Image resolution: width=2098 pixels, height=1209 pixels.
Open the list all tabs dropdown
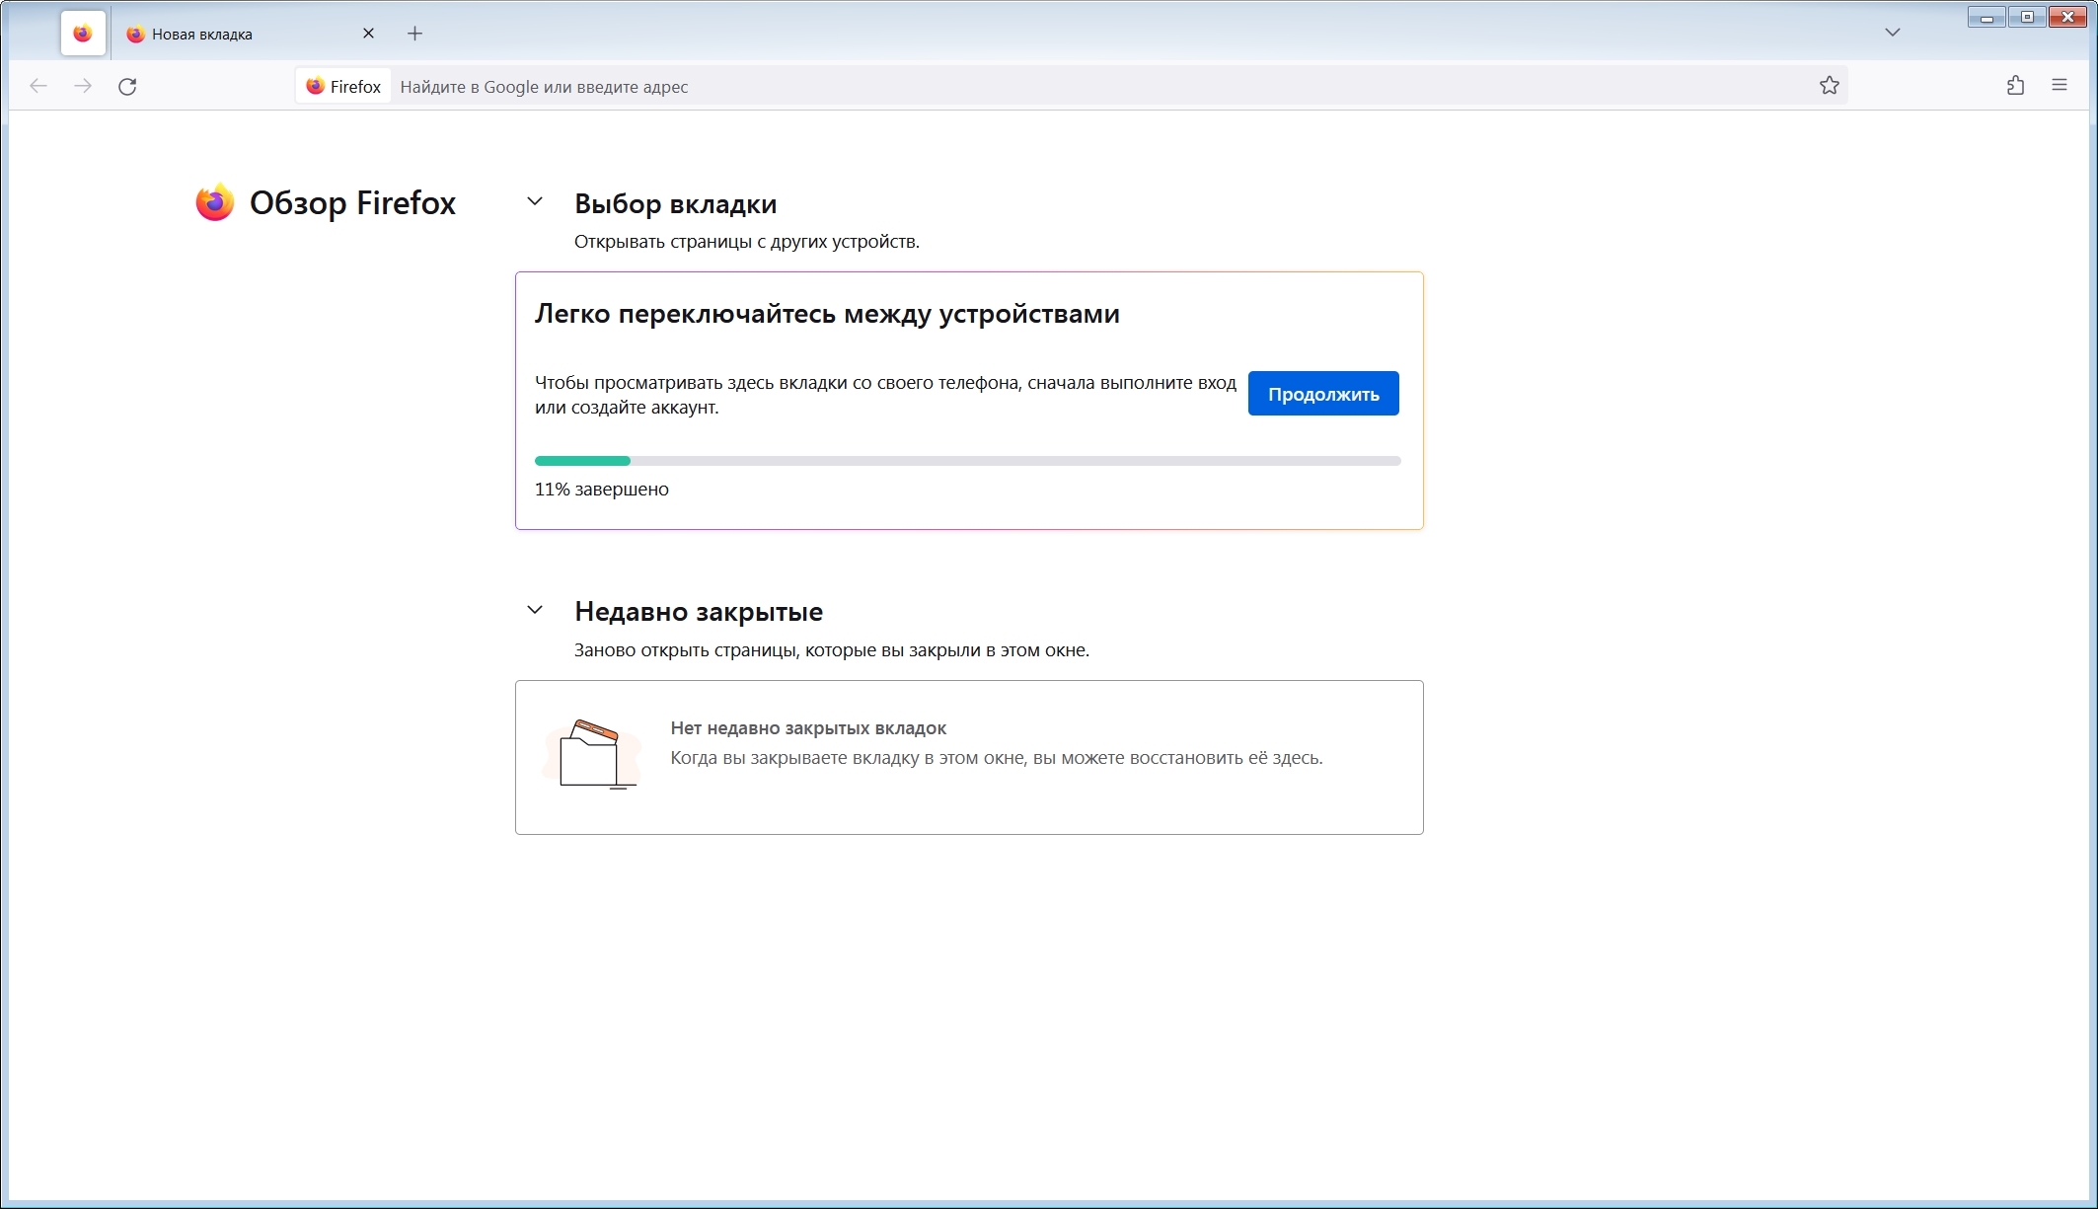(1892, 33)
